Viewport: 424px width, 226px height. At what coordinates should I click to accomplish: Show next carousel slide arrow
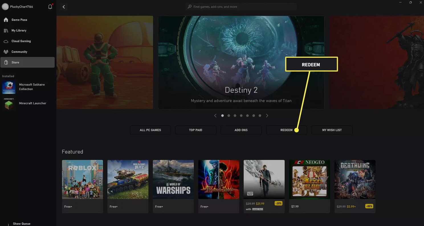pyautogui.click(x=267, y=116)
